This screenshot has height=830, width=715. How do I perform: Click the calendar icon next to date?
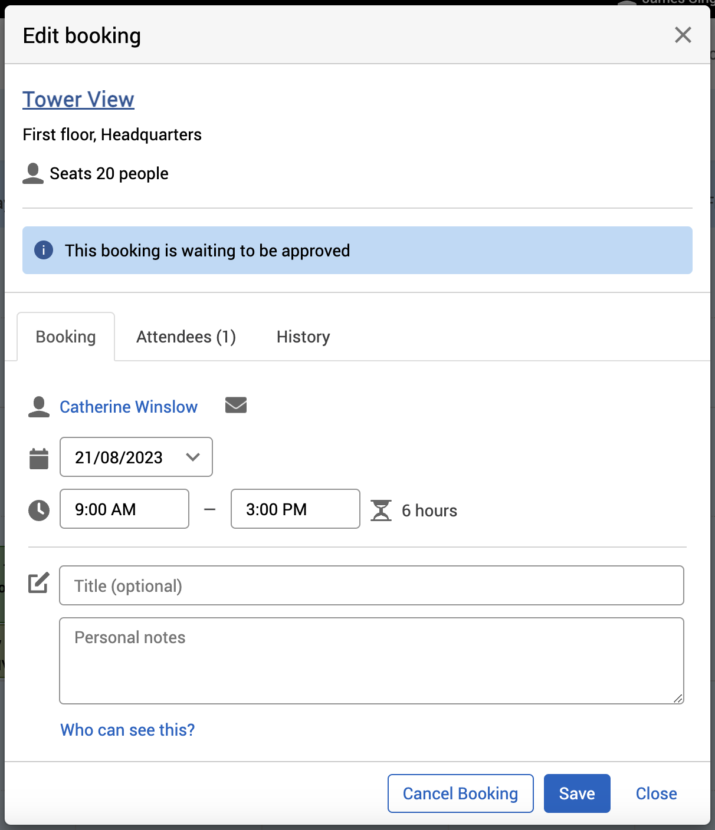coord(39,458)
